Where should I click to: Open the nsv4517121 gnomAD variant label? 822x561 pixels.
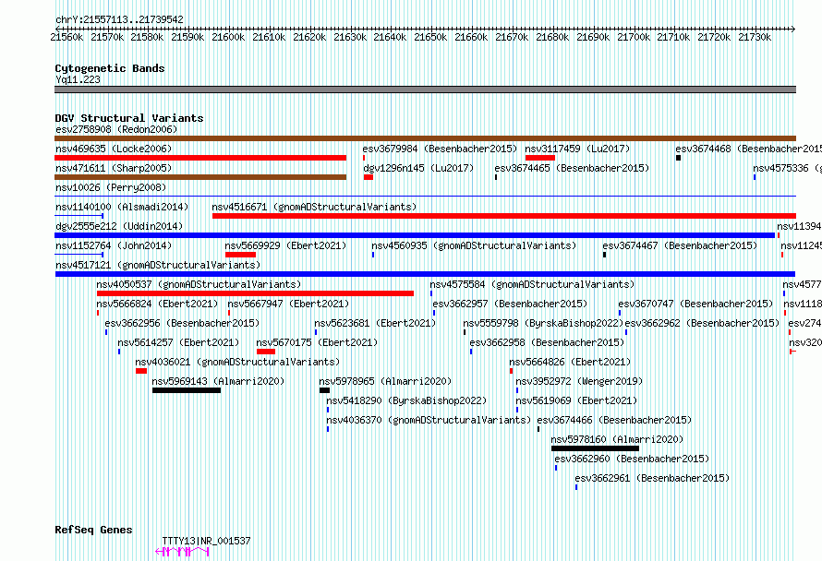158,265
